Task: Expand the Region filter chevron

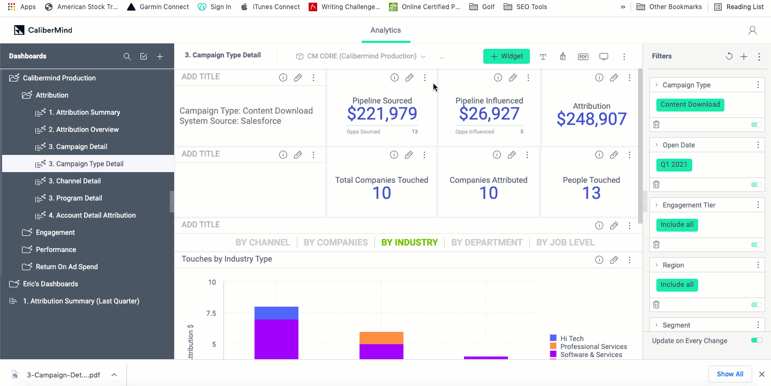Action: coord(656,265)
